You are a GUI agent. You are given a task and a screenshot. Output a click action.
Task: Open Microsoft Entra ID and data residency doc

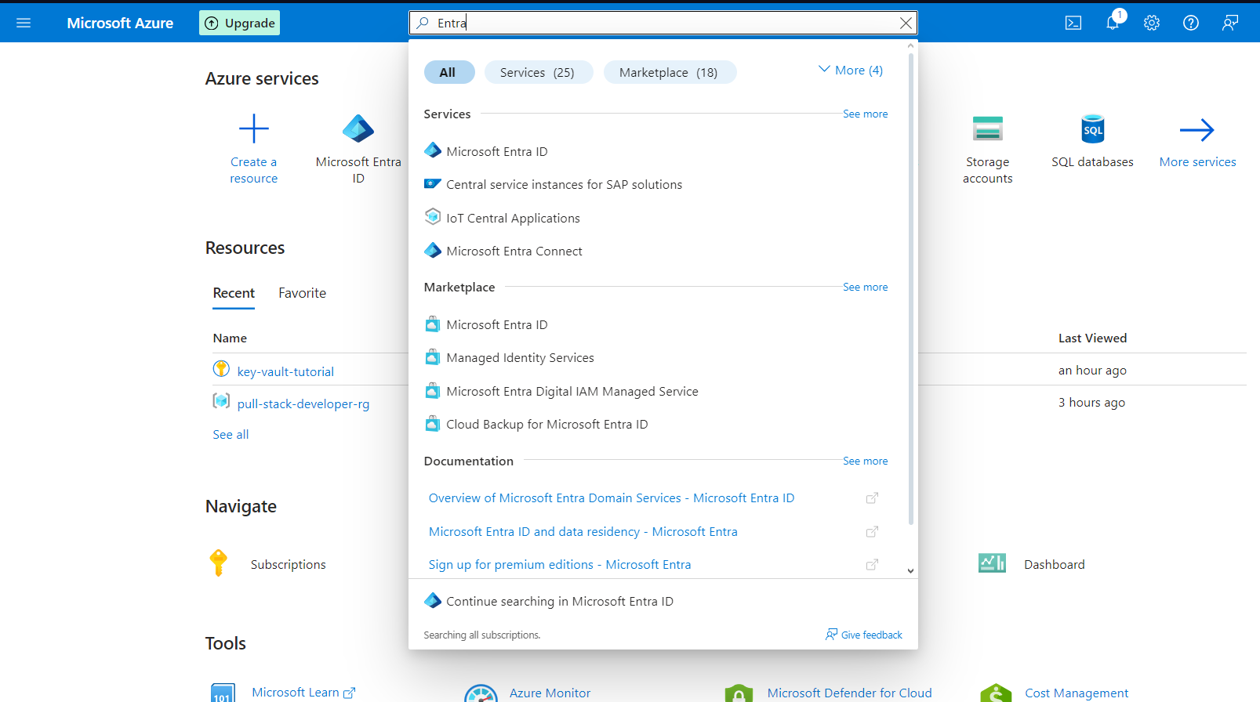[583, 531]
